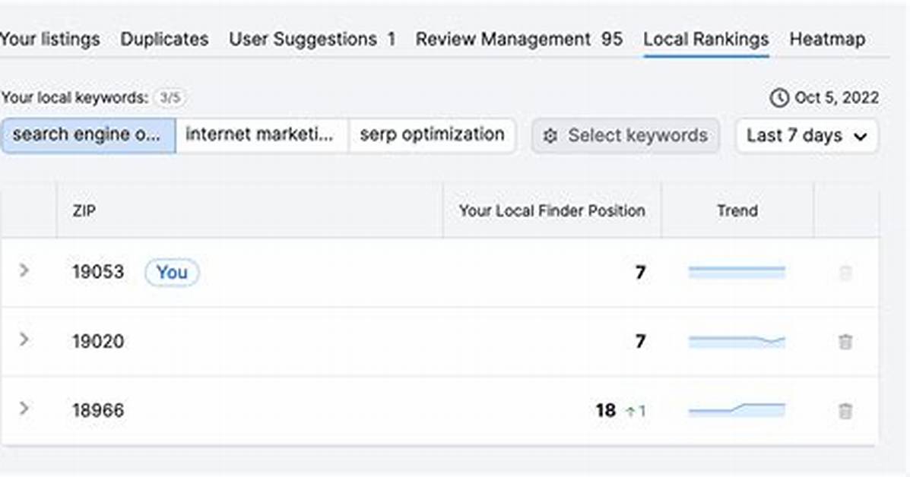Open the Review Management tab

518,39
